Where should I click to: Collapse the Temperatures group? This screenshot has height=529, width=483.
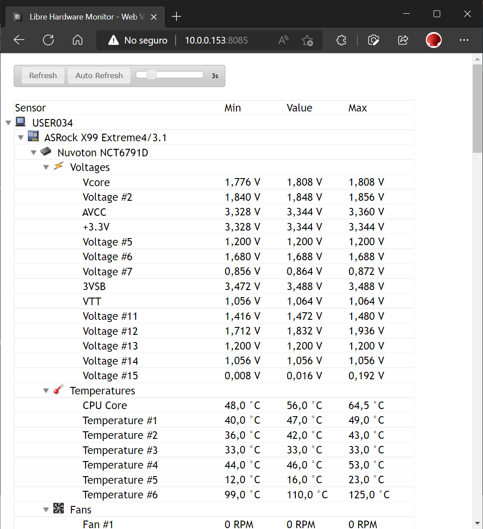[x=46, y=391]
